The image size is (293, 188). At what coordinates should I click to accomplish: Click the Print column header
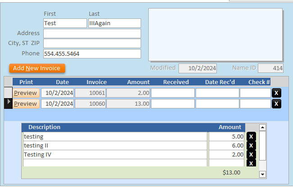26,82
